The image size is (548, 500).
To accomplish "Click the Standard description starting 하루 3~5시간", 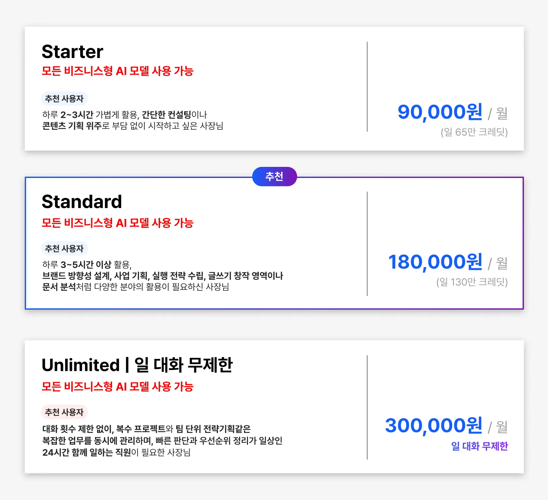I will click(163, 276).
